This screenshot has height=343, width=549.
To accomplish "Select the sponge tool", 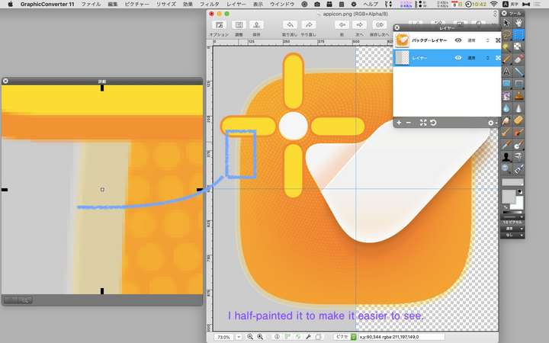I will click(x=518, y=120).
